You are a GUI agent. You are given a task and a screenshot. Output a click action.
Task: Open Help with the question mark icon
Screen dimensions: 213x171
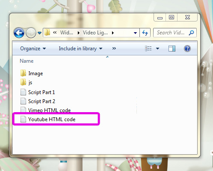pyautogui.click(x=187, y=49)
